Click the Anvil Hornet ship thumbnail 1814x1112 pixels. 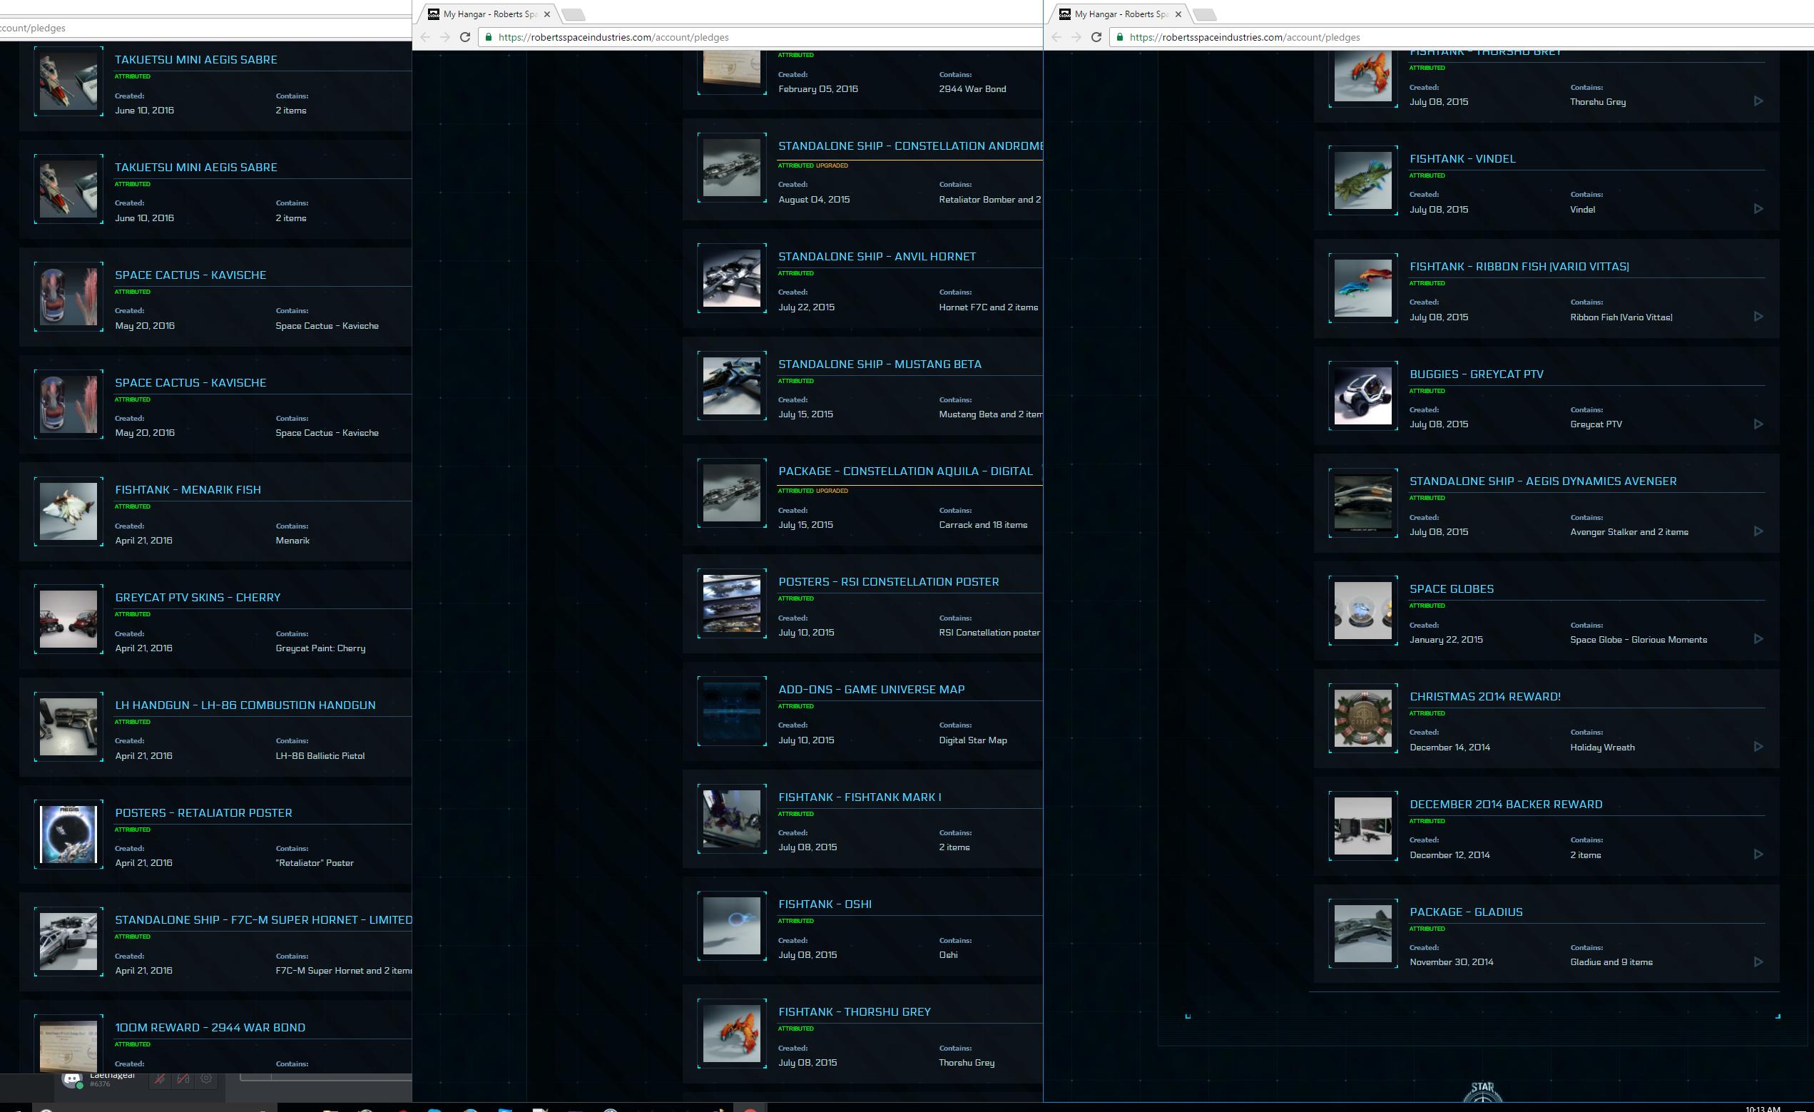[x=732, y=278]
